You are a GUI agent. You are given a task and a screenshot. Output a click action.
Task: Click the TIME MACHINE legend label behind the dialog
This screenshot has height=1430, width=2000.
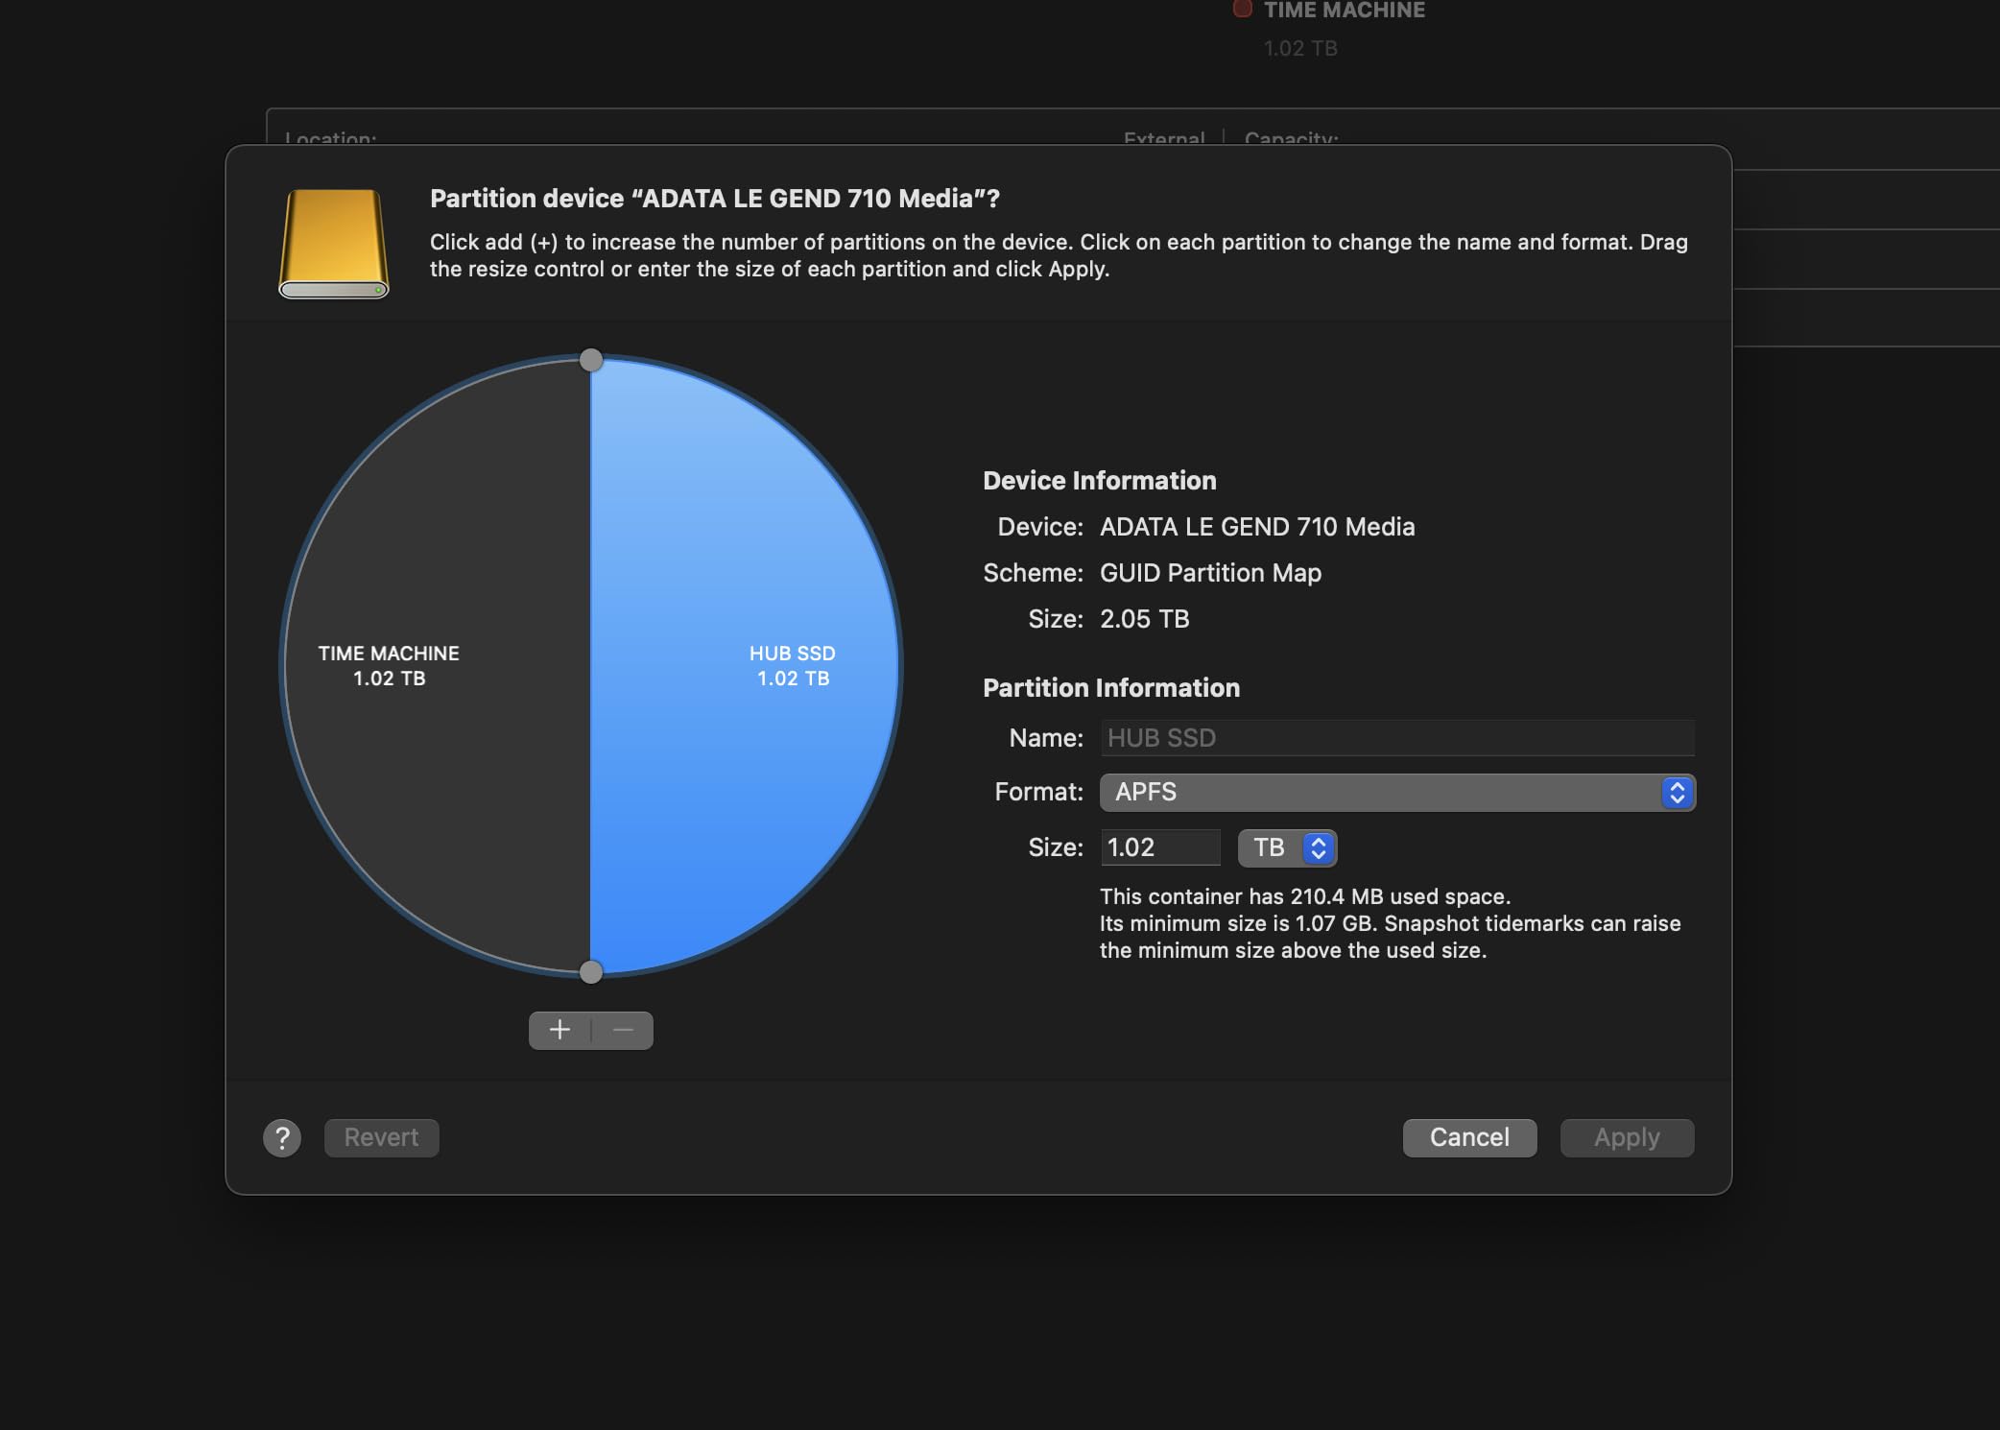point(1344,10)
